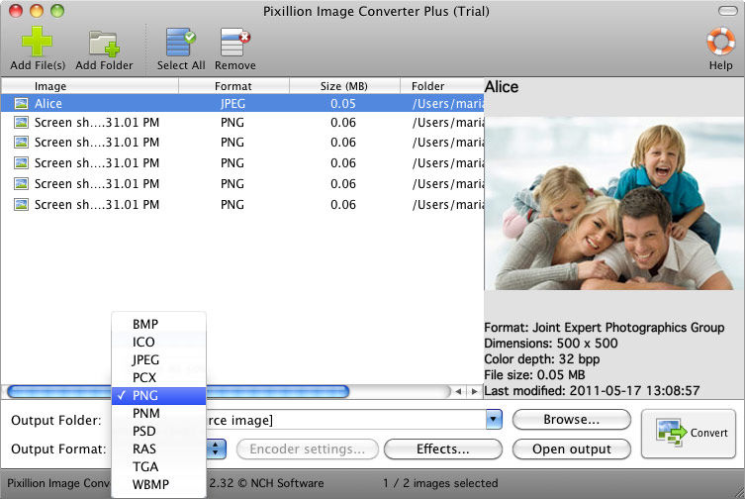Open Help via the lifebuoy icon
745x499 pixels.
[x=720, y=44]
